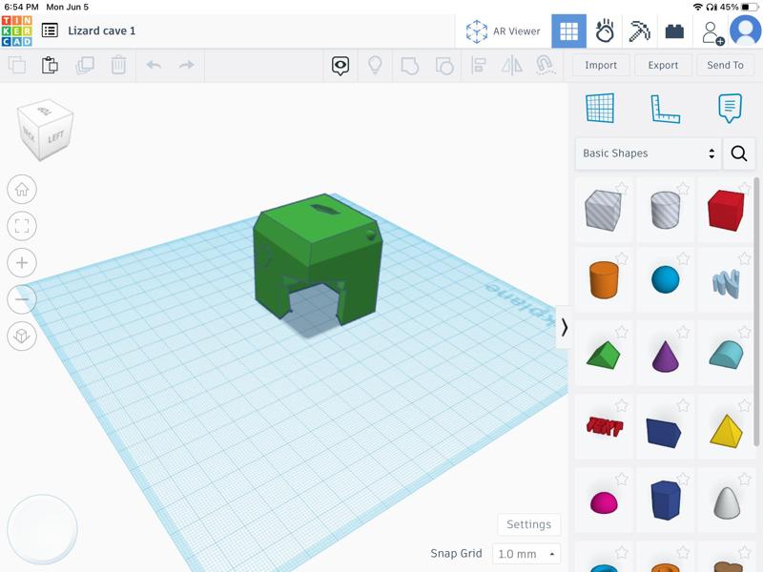Open the Basic Shapes category dropdown

[x=648, y=153]
